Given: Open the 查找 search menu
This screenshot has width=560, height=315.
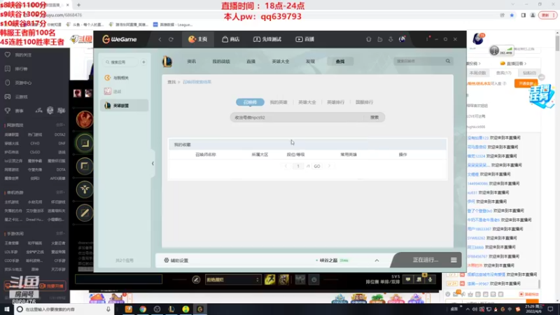Looking at the screenshot, I should tap(340, 62).
